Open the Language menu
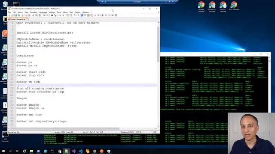 pyautogui.click(x=43, y=12)
